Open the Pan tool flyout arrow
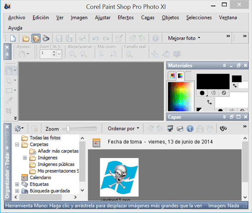 click(x=15, y=71)
